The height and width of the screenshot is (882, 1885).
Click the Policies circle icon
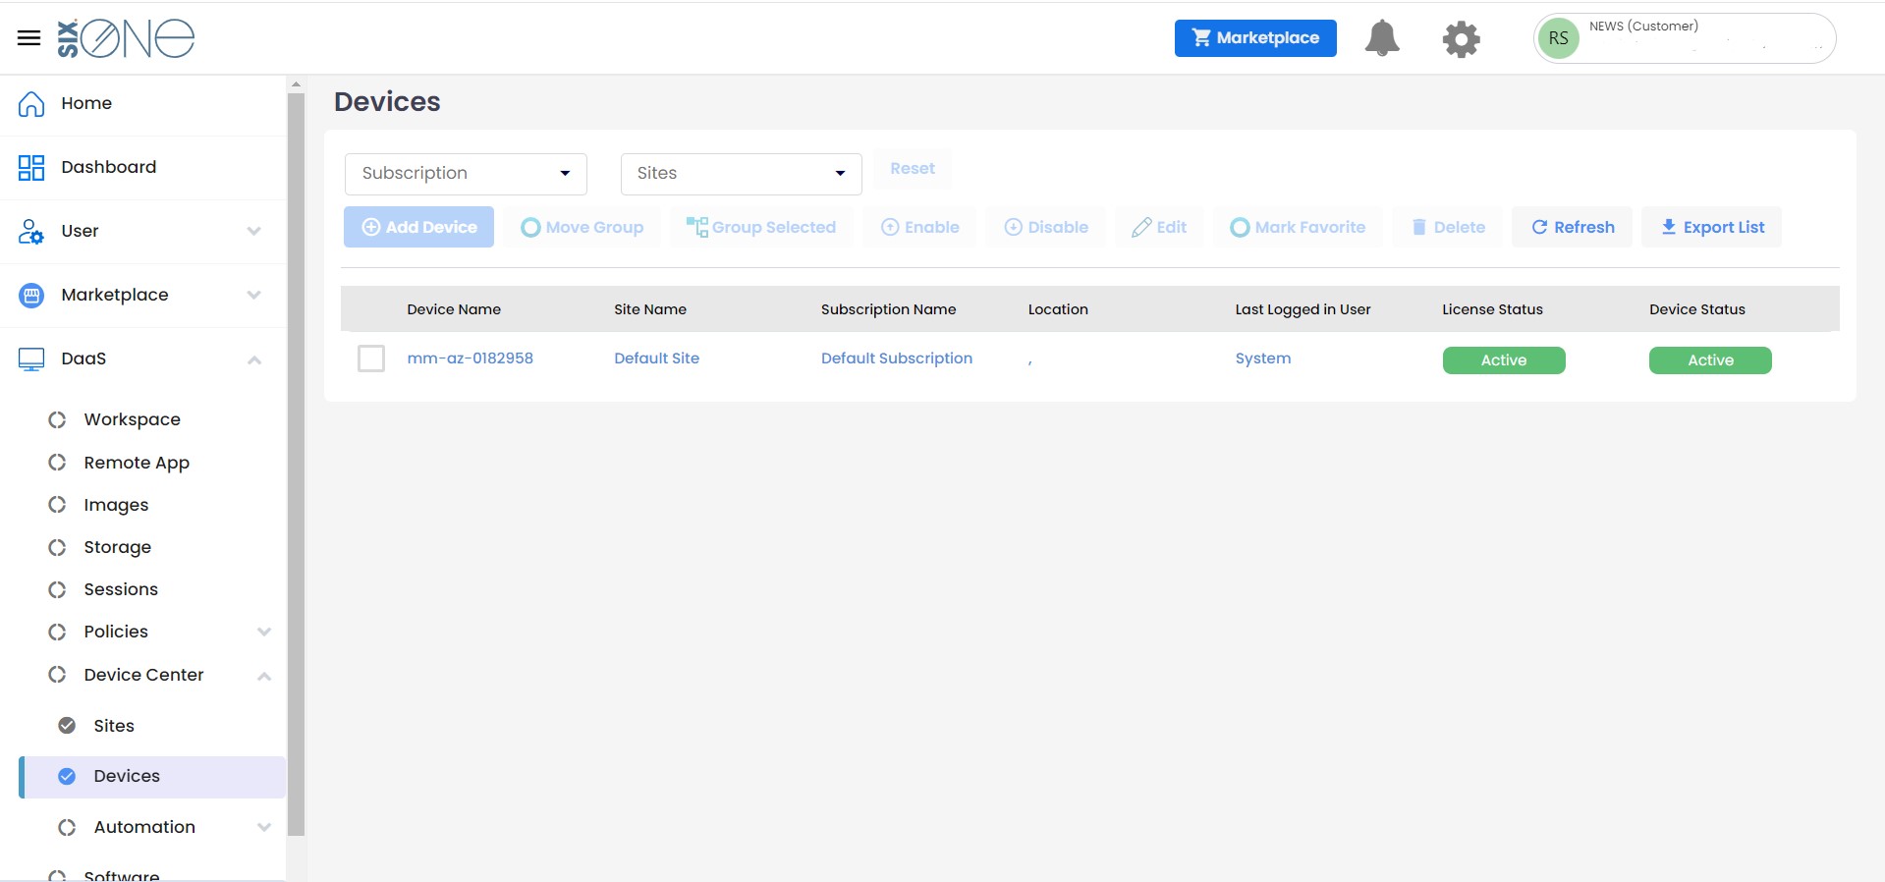(x=57, y=632)
